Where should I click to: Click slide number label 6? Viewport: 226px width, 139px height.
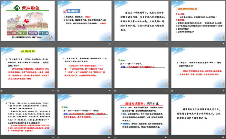tap(110, 90)
